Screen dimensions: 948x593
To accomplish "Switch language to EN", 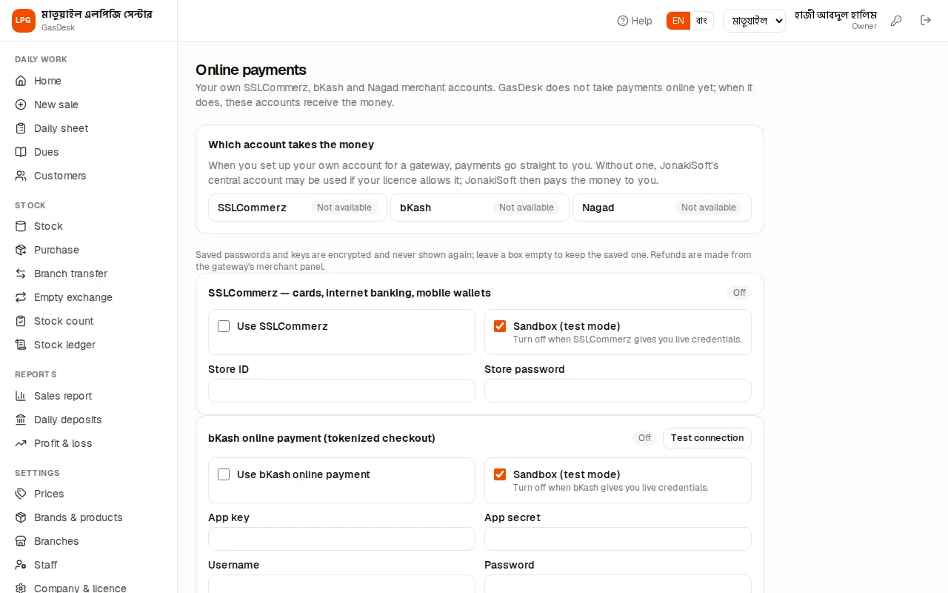I will (x=678, y=21).
